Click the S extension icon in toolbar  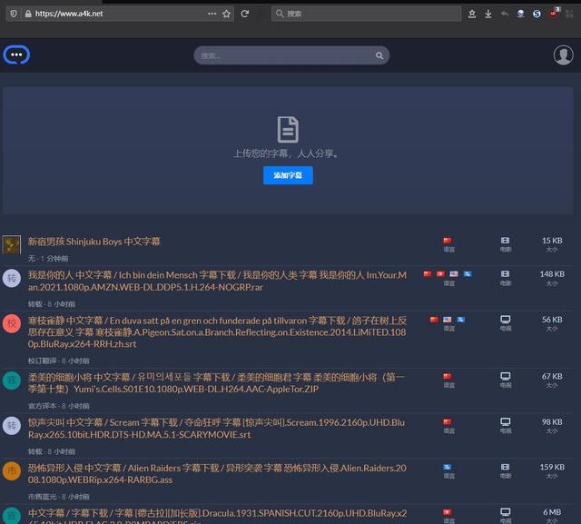pos(537,15)
